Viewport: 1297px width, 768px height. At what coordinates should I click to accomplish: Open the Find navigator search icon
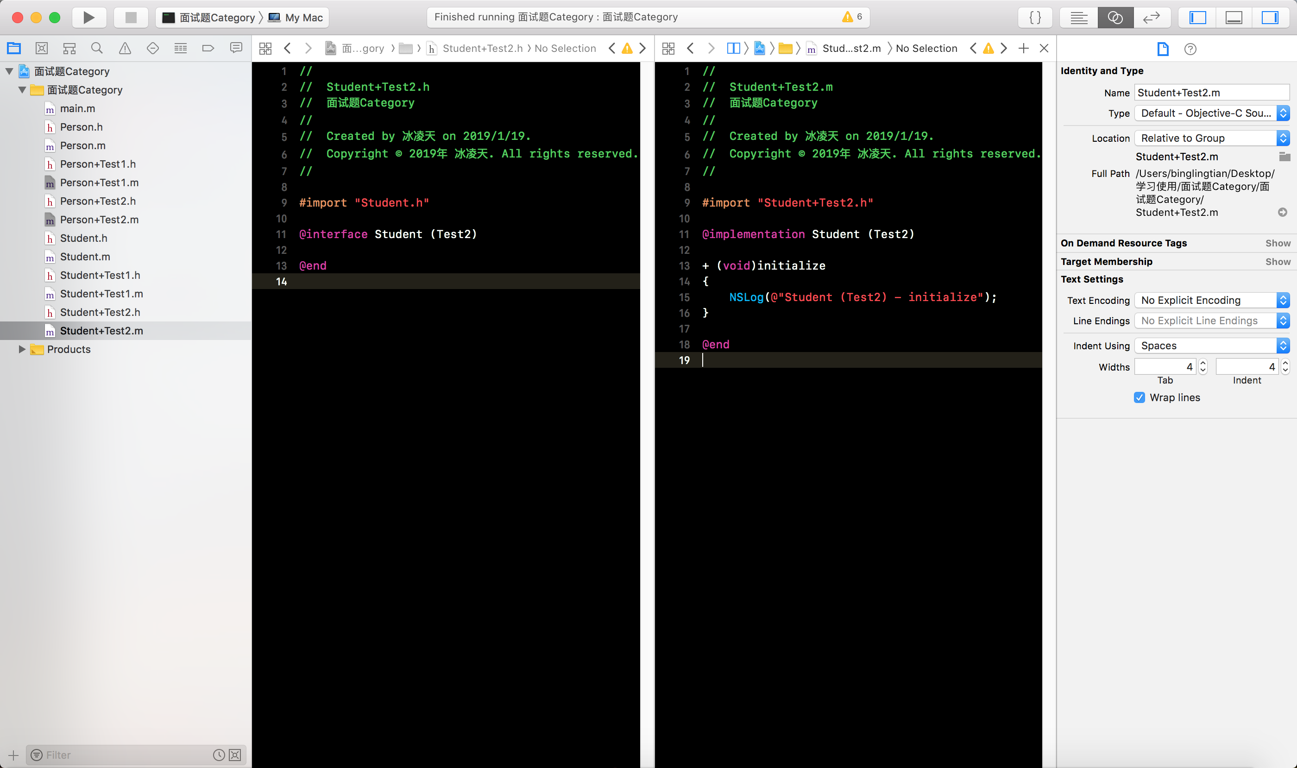[97, 49]
